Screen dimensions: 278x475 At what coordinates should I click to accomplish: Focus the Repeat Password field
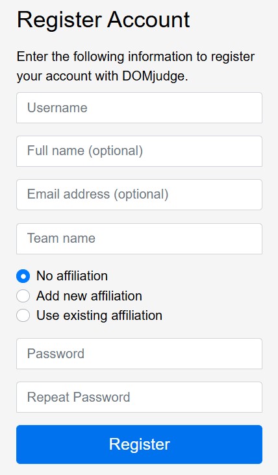[139, 397]
